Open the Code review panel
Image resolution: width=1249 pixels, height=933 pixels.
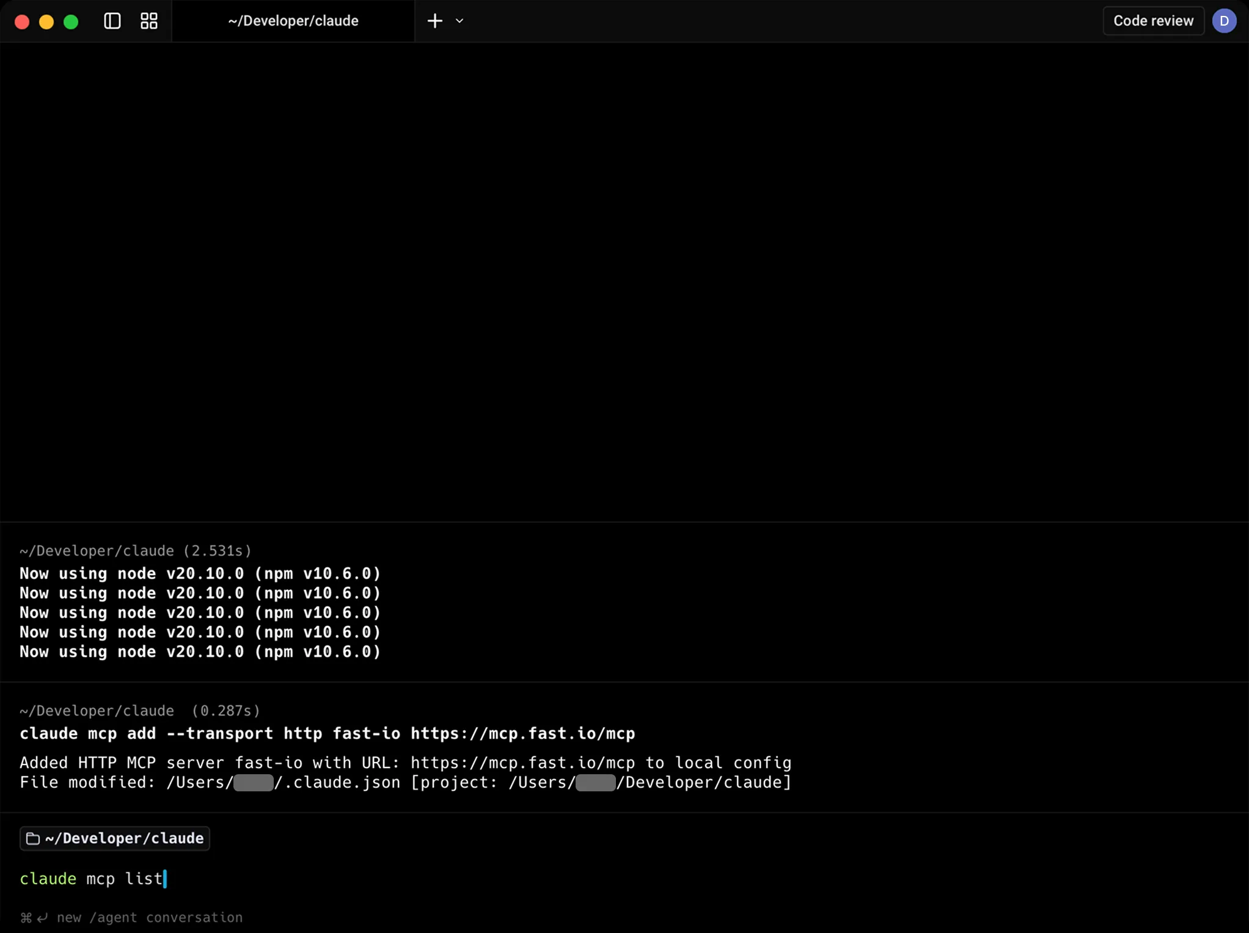pyautogui.click(x=1152, y=20)
